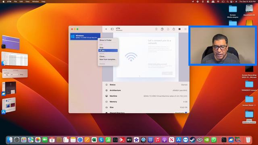Choose Show in Finder from context menu
The image size is (258, 145).
coord(106,40)
